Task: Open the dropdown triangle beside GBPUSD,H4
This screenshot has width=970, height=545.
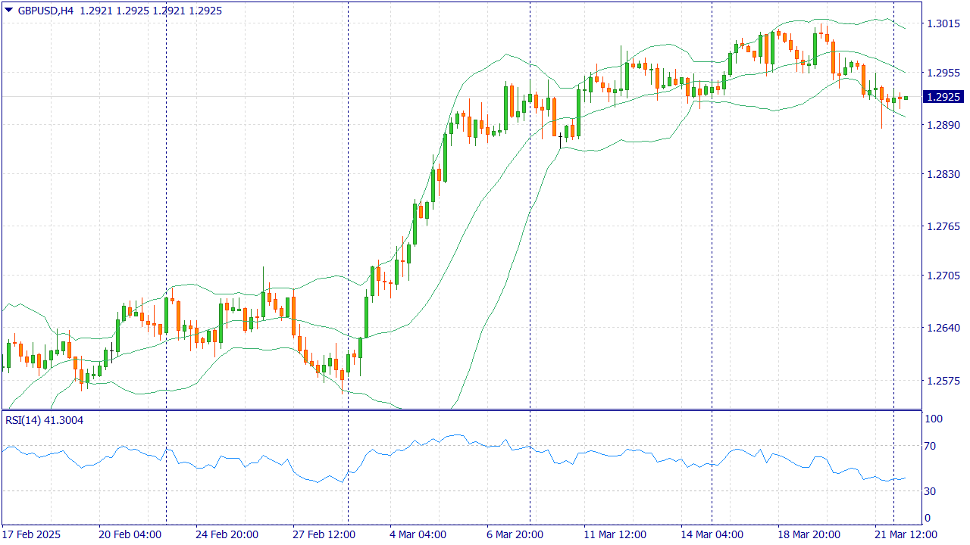Action: (x=8, y=11)
